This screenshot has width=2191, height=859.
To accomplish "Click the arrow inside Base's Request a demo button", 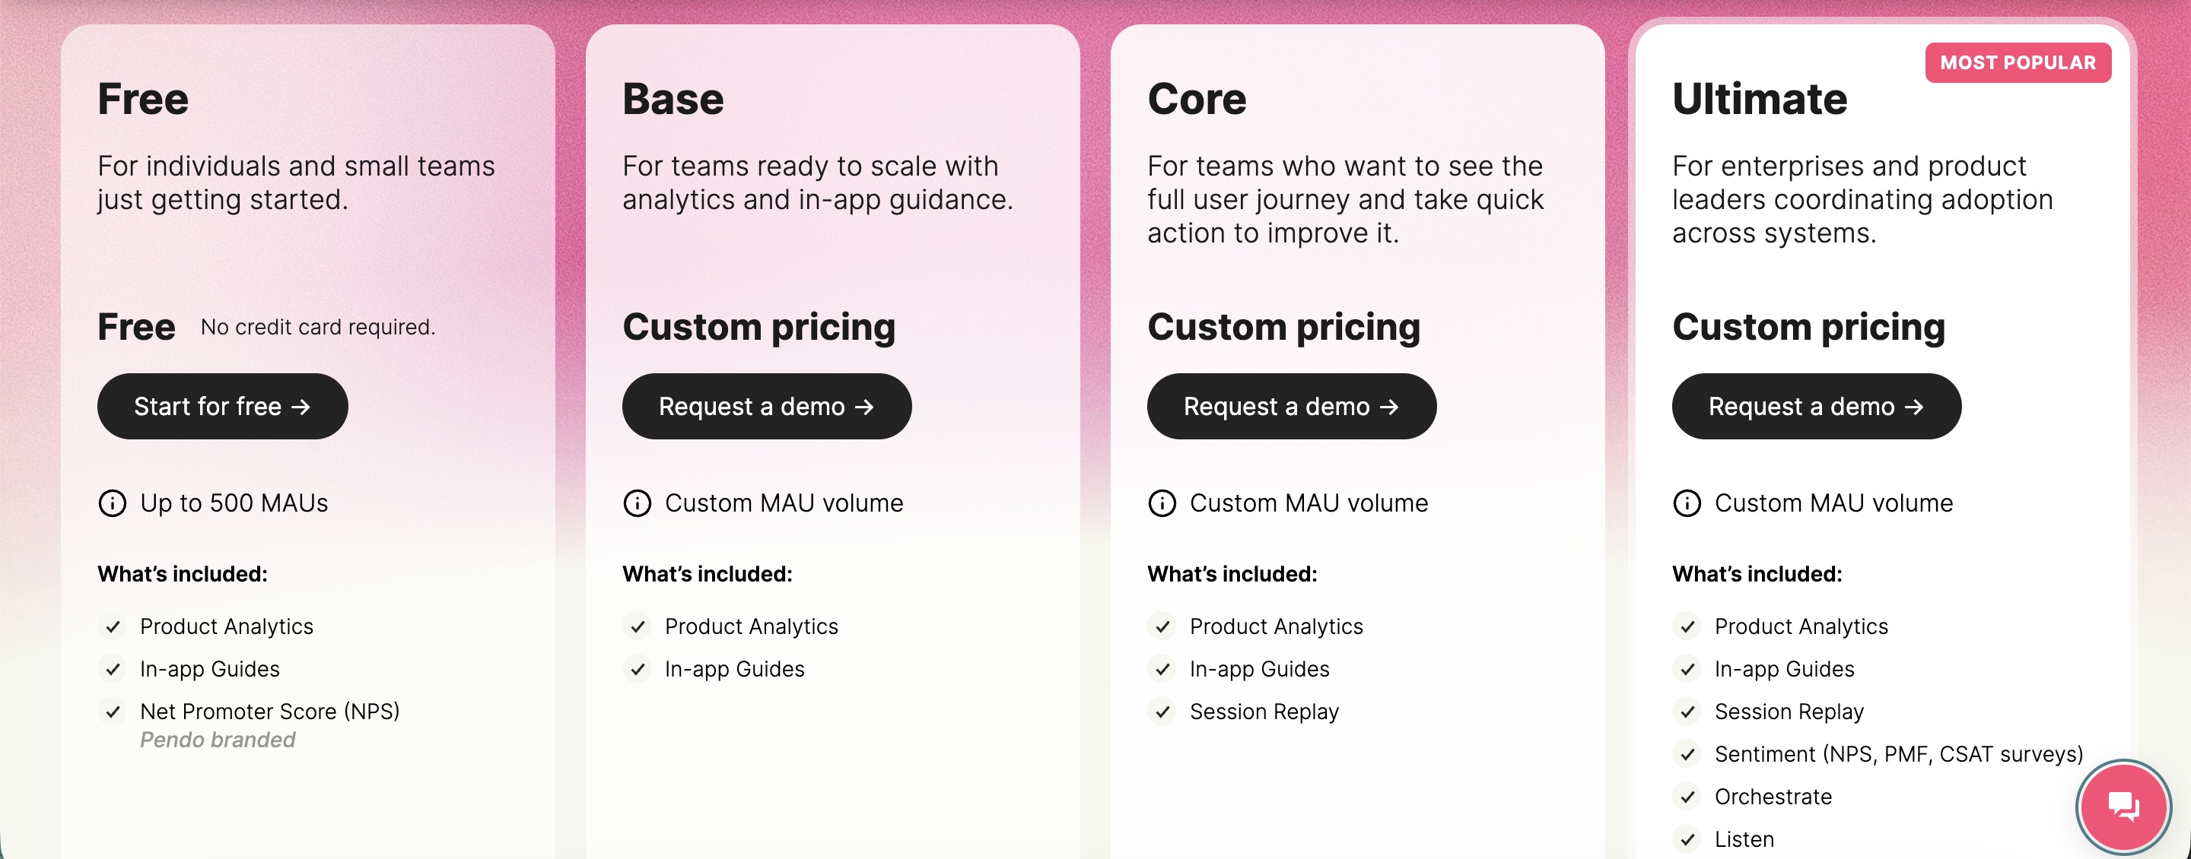I will tap(865, 407).
